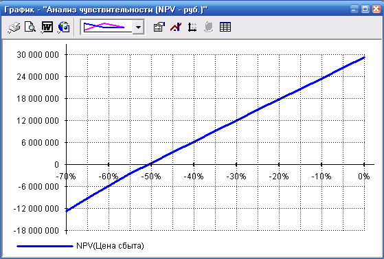Export chart to Word icon
The height and width of the screenshot is (259, 384).
[x=47, y=27]
